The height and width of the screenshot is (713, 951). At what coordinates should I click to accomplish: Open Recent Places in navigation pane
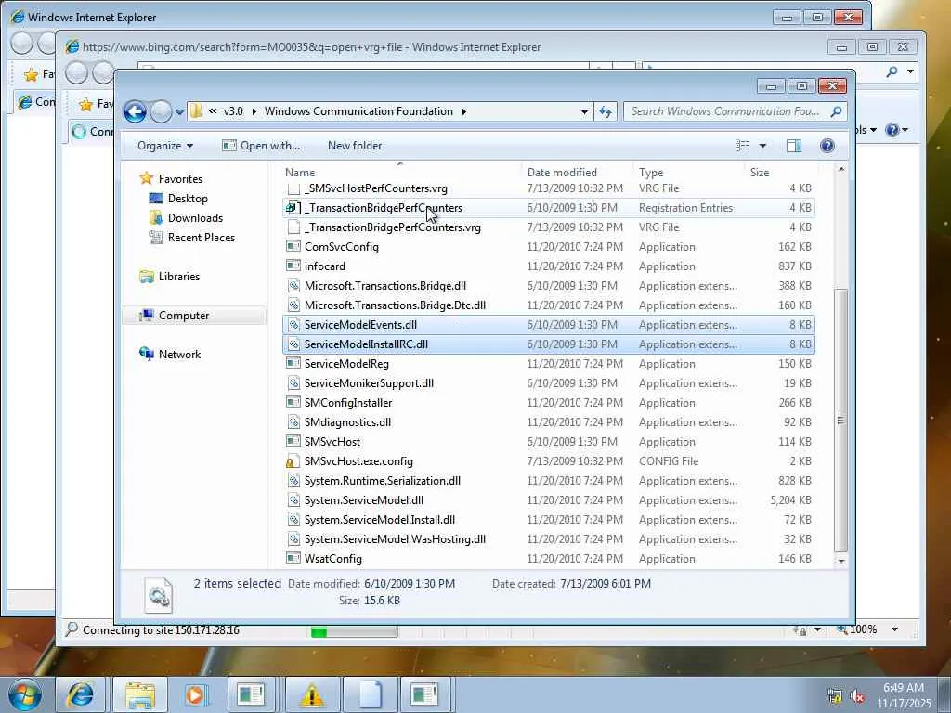[x=202, y=237]
